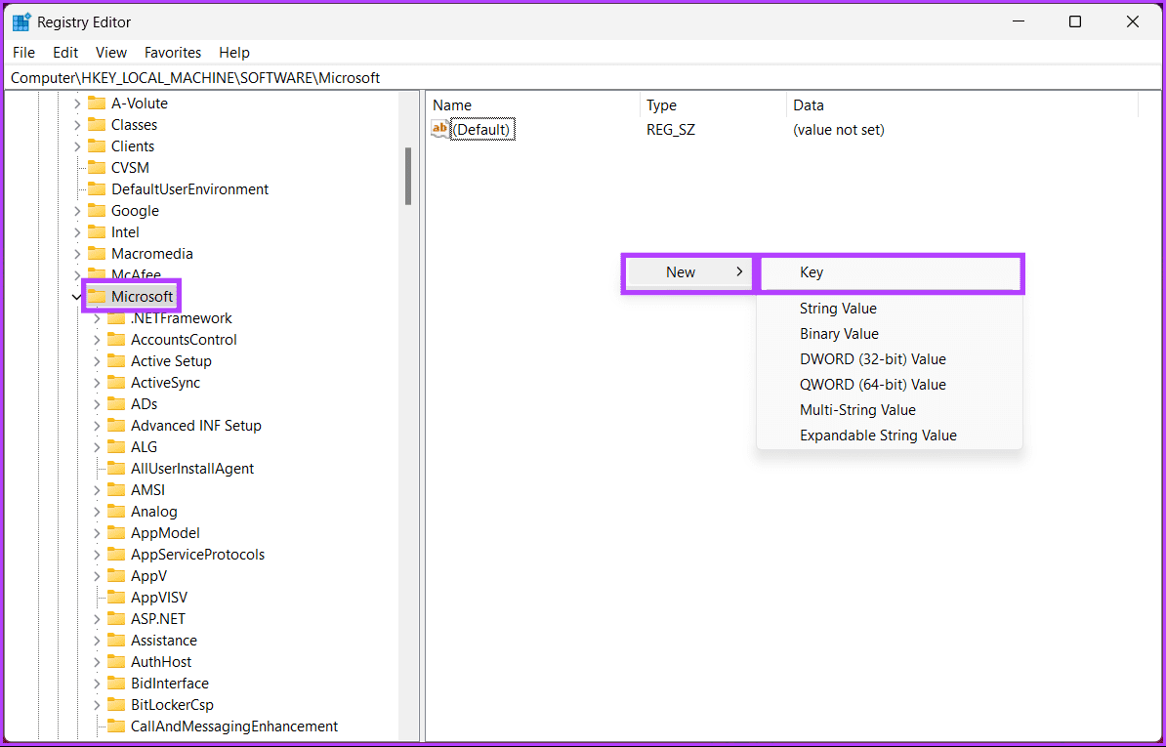Expand the .NETFramework subkey

(x=97, y=318)
